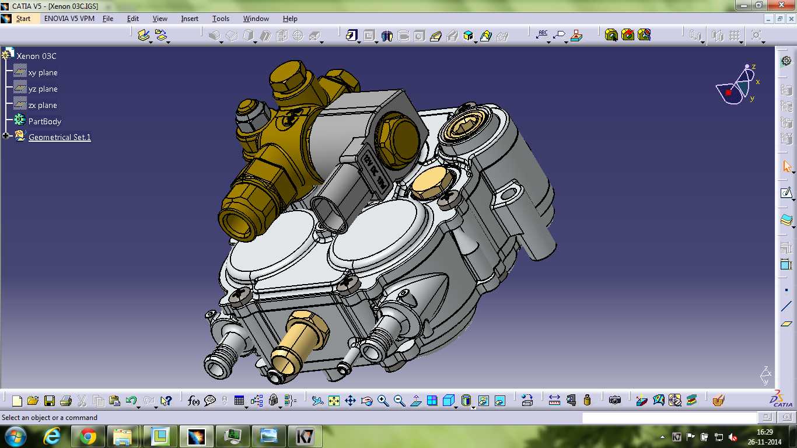Viewport: 797px width, 448px height.
Task: Click the Line tool on right toolbar
Action: (x=786, y=306)
